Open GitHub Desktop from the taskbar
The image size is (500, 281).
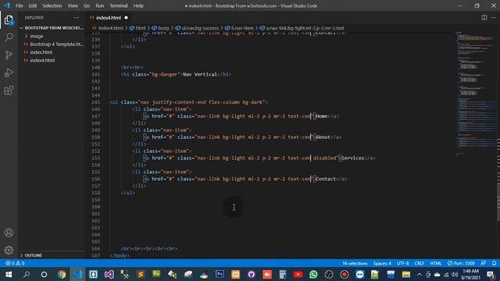point(252,274)
